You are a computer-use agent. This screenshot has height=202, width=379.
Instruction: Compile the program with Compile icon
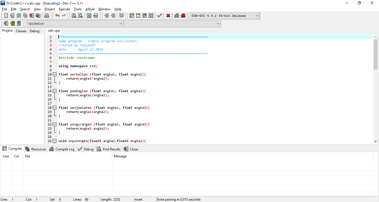coord(132,16)
